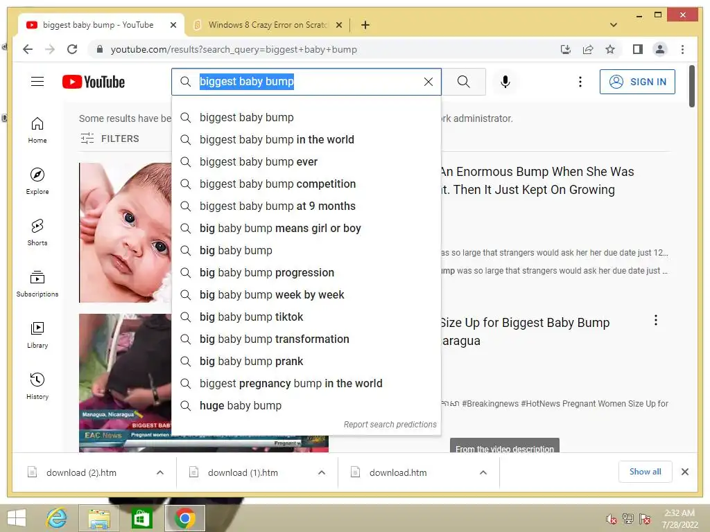The height and width of the screenshot is (532, 710).
Task: Choose suggestion 'biggest baby bump competition'
Action: click(306, 184)
